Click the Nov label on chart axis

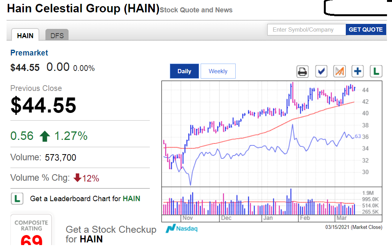click(x=188, y=218)
